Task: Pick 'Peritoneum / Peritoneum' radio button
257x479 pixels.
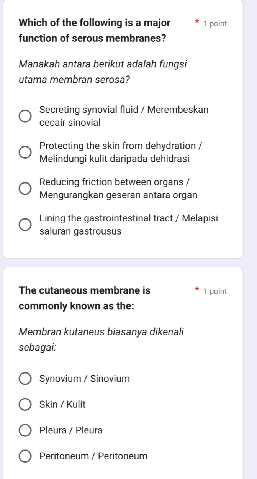Action: tap(26, 456)
